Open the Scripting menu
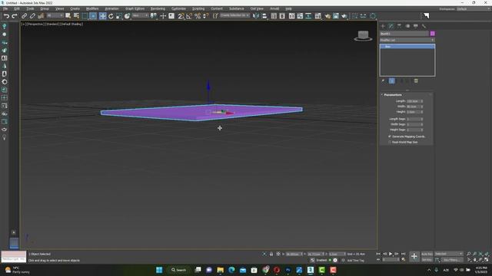This screenshot has width=492, height=276. pyautogui.click(x=198, y=8)
